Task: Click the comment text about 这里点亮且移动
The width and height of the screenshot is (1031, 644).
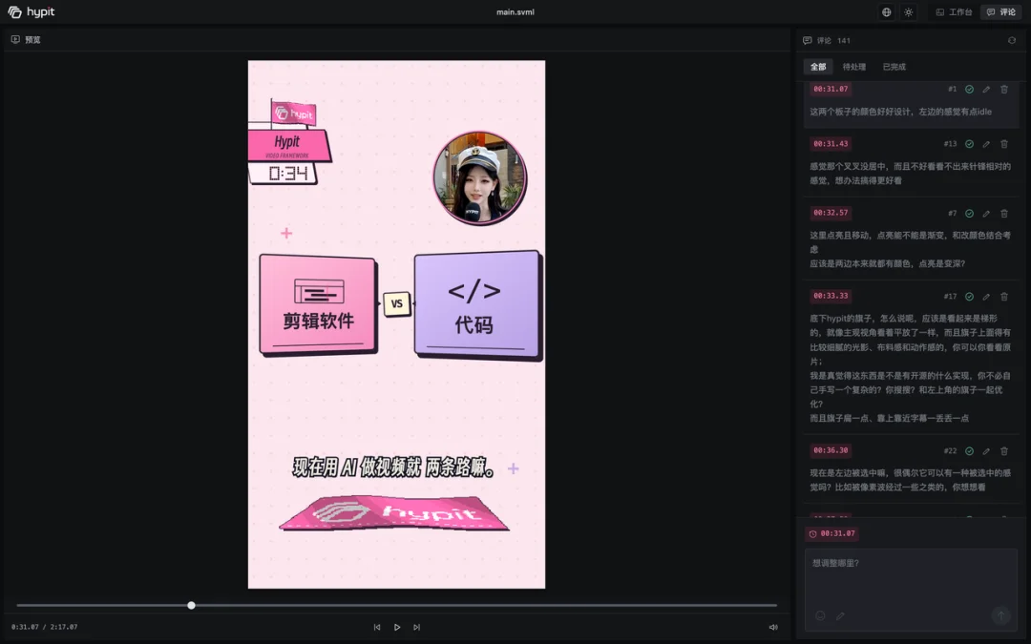Action: click(x=910, y=249)
